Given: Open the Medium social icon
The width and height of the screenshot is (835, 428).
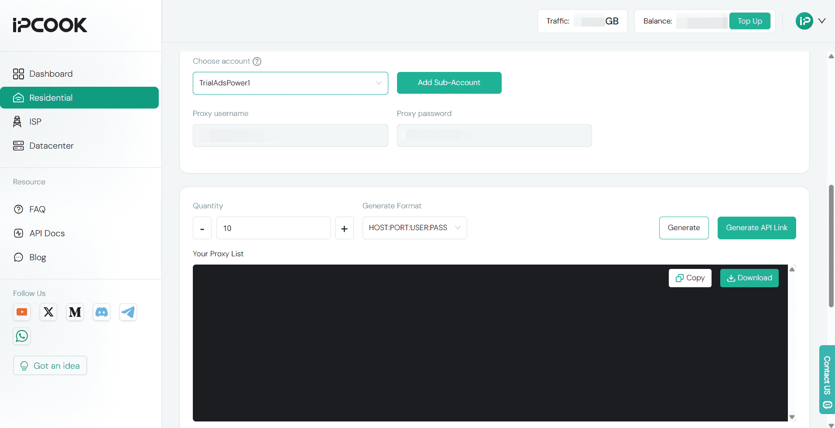Looking at the screenshot, I should [75, 312].
